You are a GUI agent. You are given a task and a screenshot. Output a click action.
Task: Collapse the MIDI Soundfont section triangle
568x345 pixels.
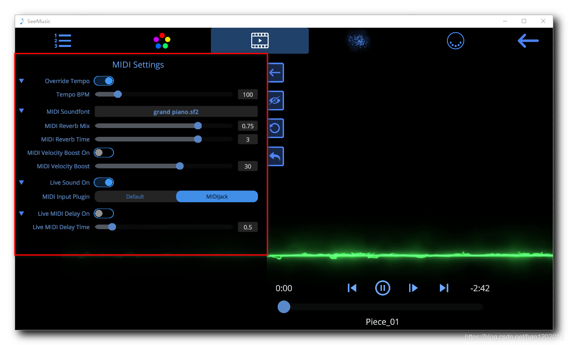coord(21,111)
